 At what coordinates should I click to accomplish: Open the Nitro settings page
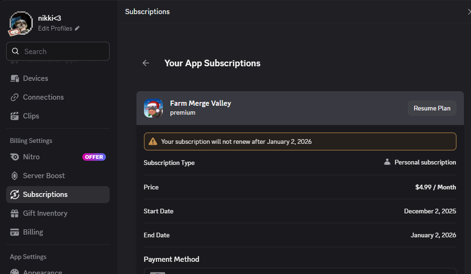coord(32,157)
